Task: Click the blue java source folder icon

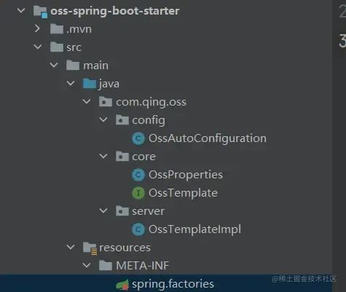Action: pos(90,84)
